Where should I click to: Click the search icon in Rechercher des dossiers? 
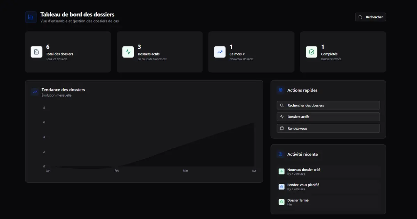282,105
